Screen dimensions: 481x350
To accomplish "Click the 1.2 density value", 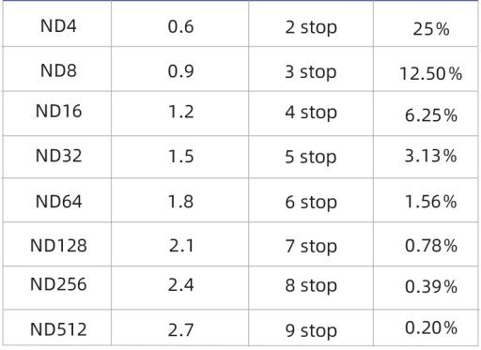I will (x=180, y=112).
